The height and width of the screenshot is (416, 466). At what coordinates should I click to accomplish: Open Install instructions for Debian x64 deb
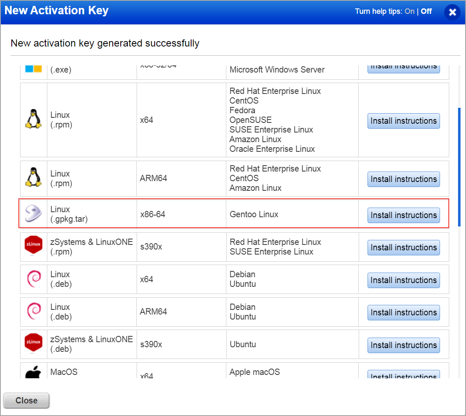click(x=404, y=280)
